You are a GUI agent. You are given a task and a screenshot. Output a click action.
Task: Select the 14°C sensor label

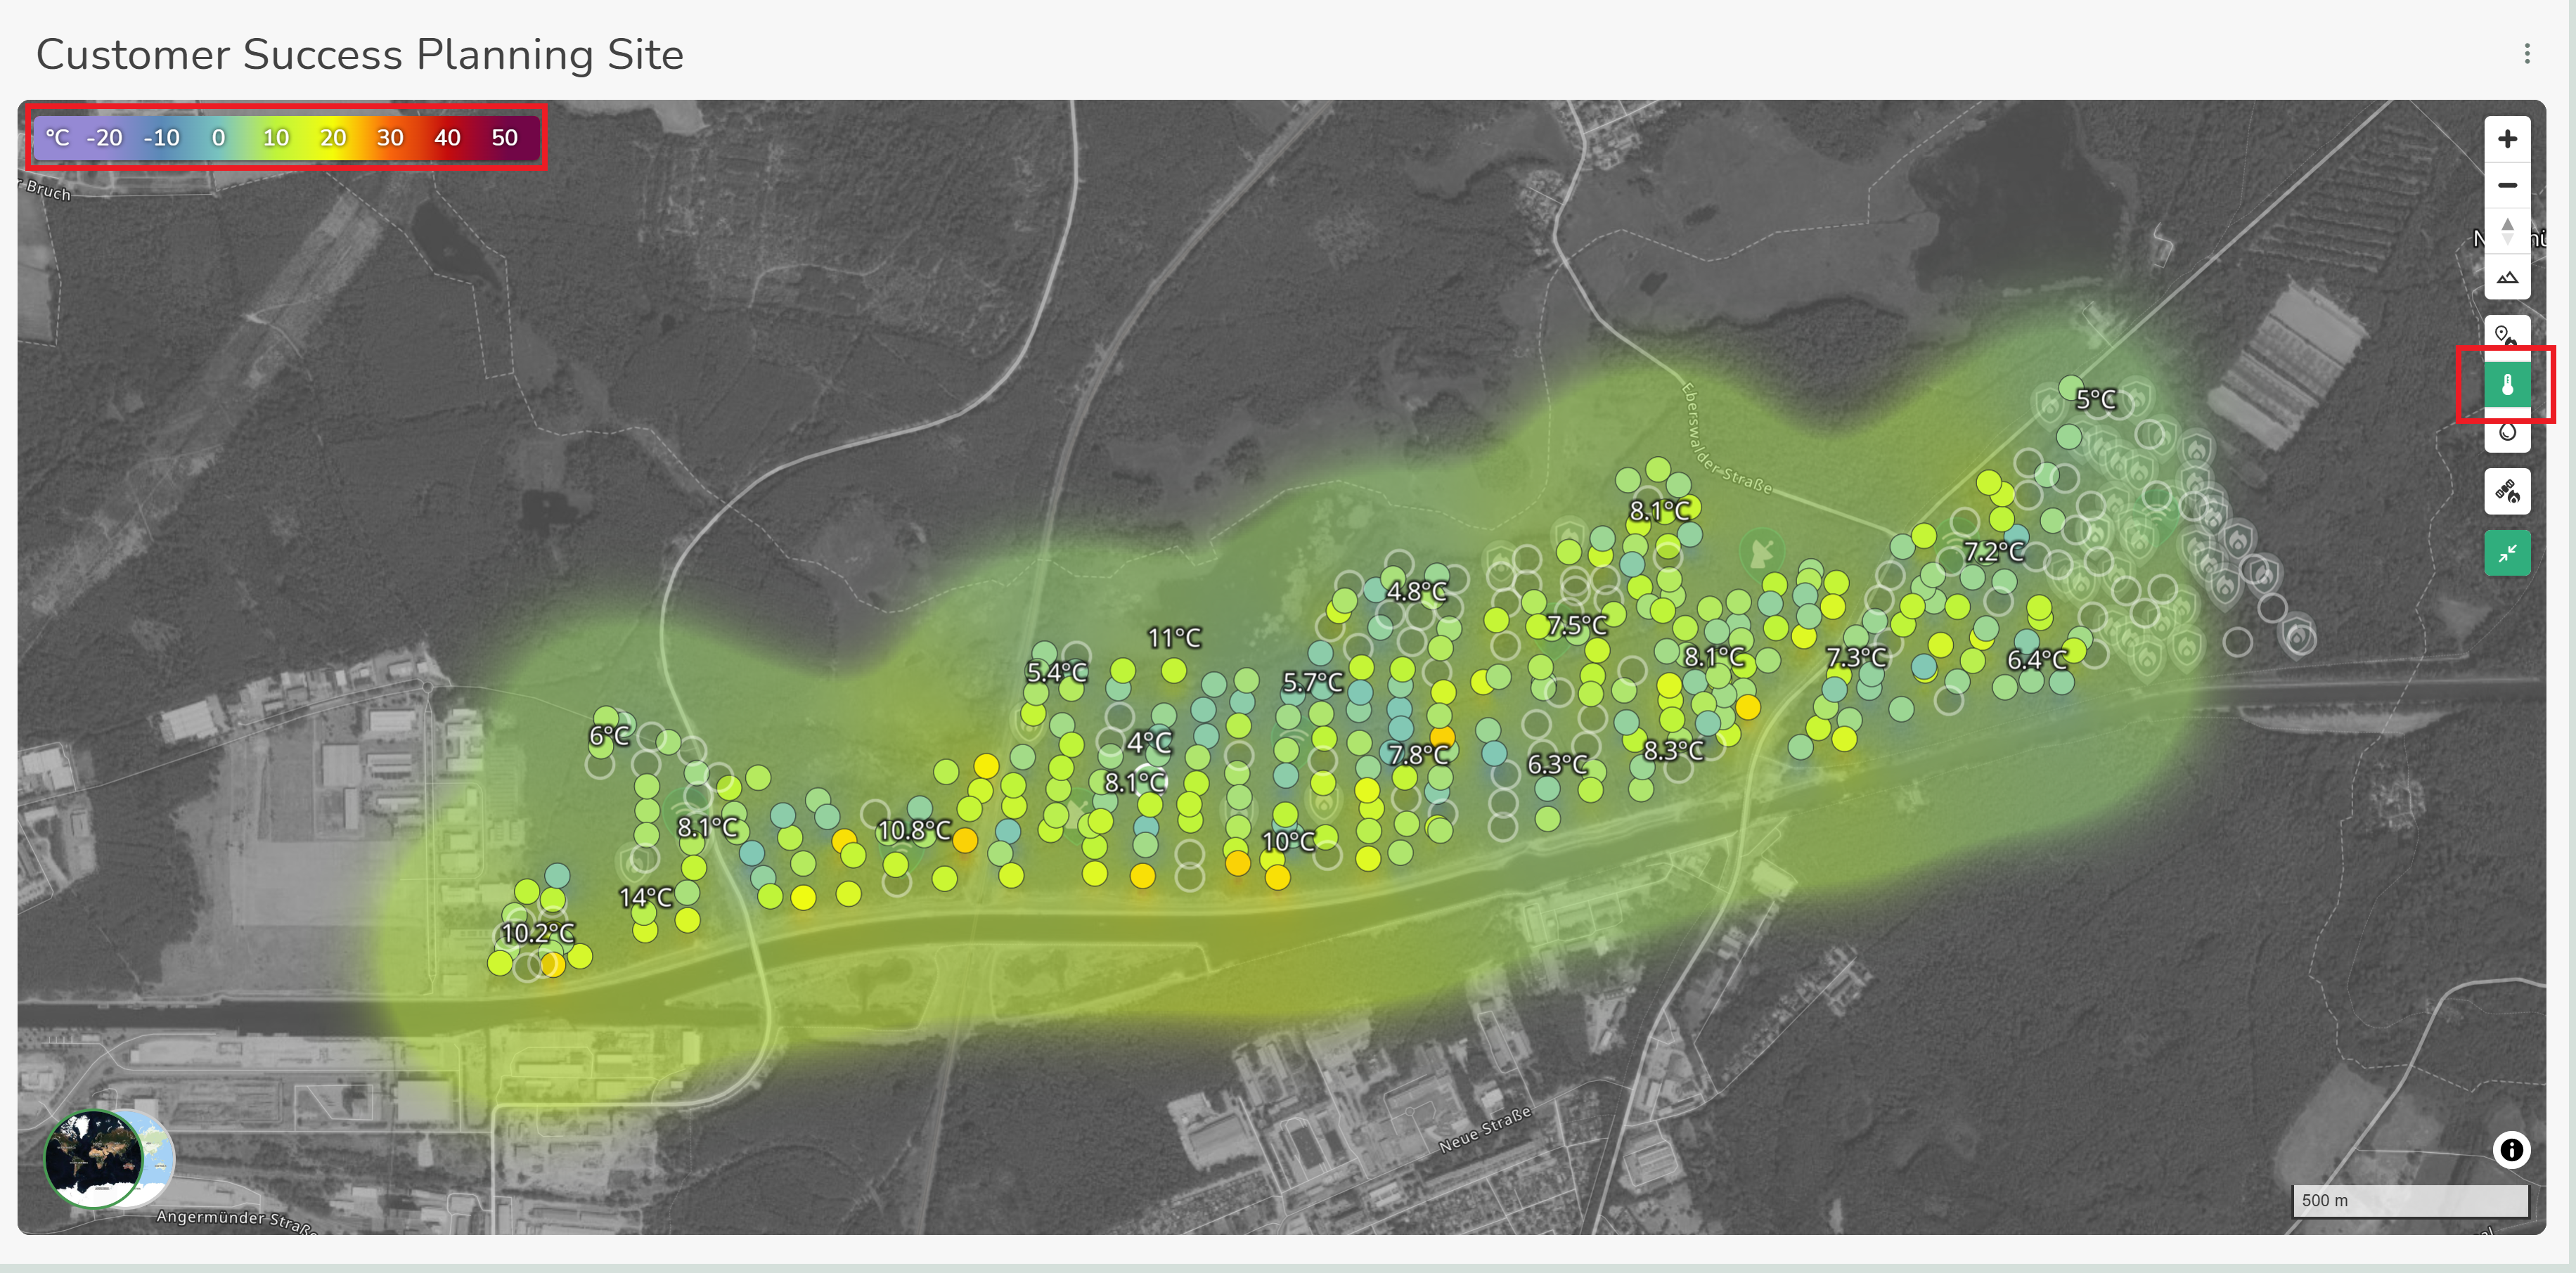click(x=645, y=898)
